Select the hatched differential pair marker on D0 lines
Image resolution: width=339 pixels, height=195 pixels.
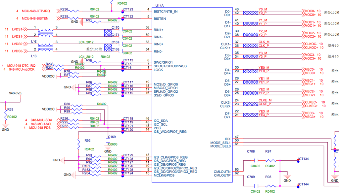click(251, 13)
